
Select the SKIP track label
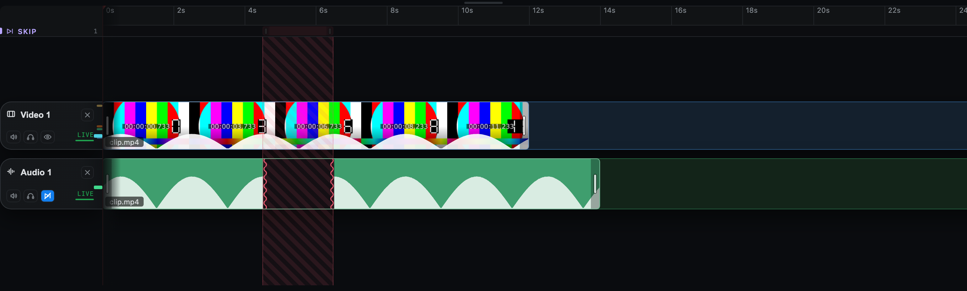pyautogui.click(x=27, y=32)
